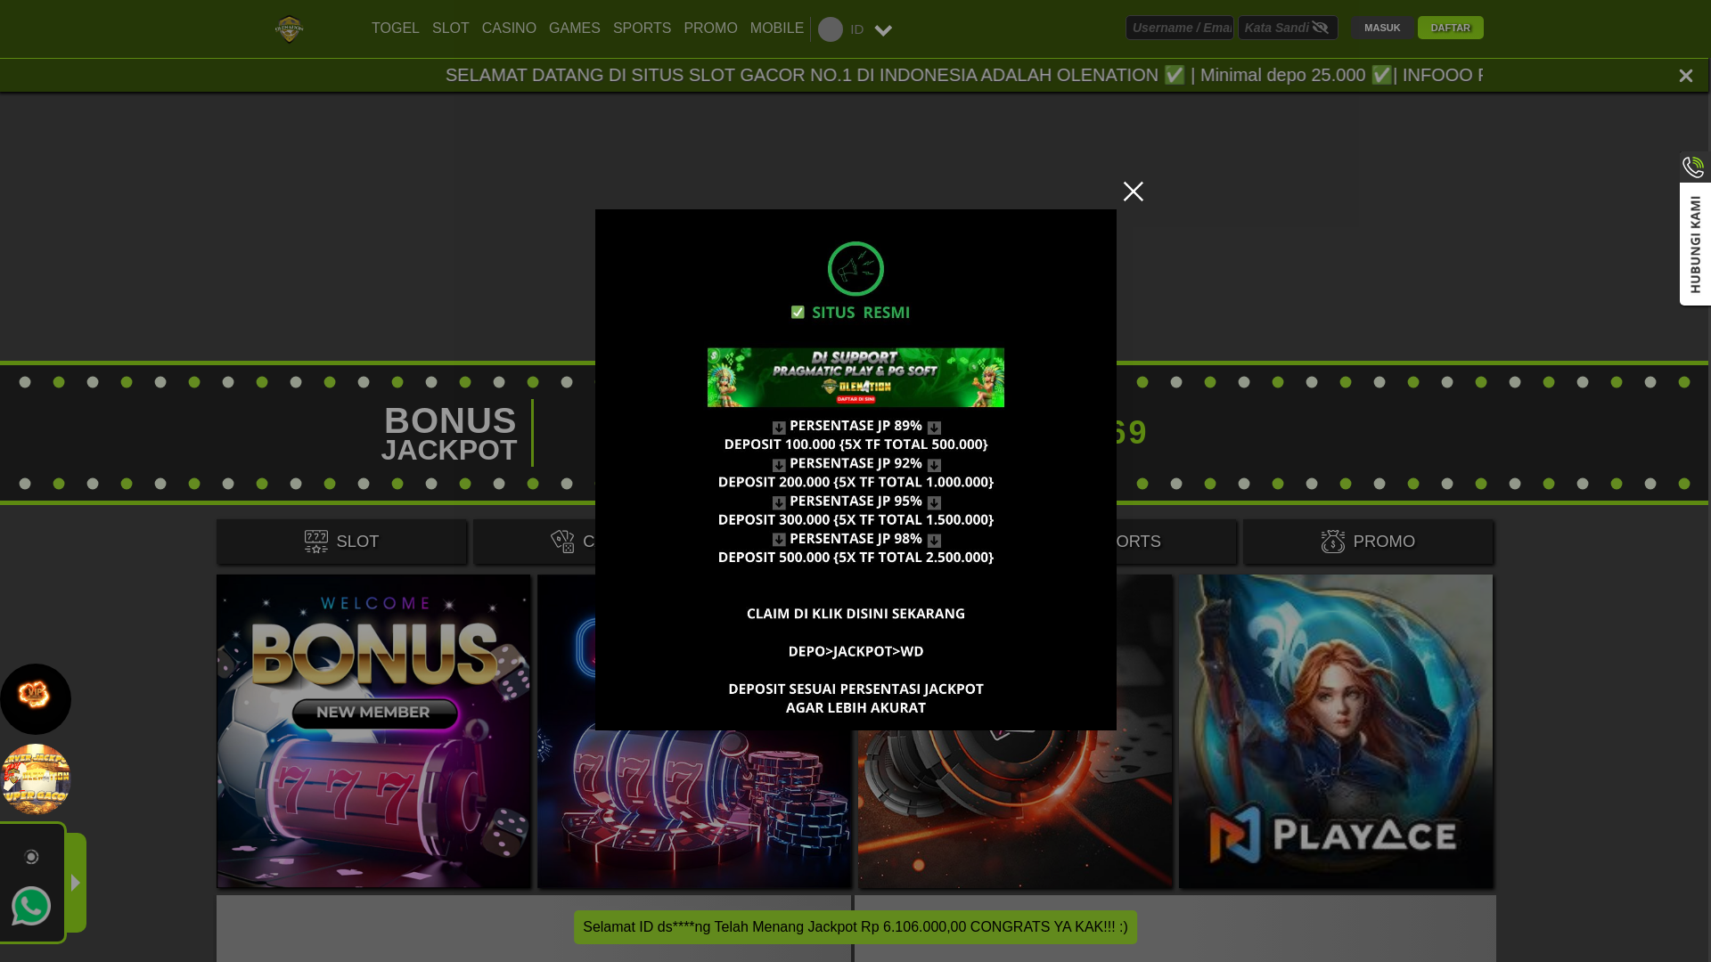This screenshot has height=962, width=1711.
Task: Expand the ID language dropdown arrow
Action: (883, 30)
